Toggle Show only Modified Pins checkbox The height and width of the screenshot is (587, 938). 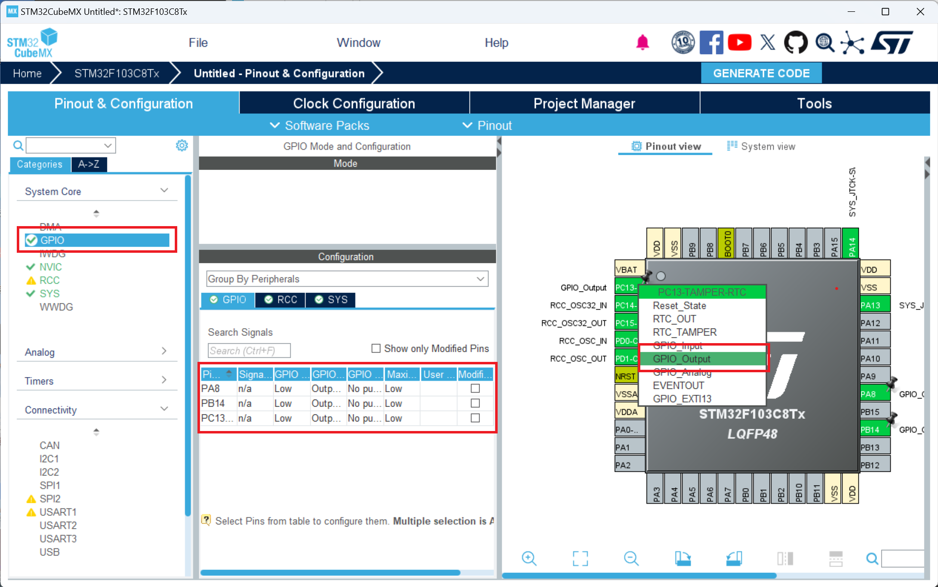click(x=376, y=349)
